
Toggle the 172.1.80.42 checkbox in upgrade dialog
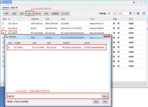tap(9, 47)
